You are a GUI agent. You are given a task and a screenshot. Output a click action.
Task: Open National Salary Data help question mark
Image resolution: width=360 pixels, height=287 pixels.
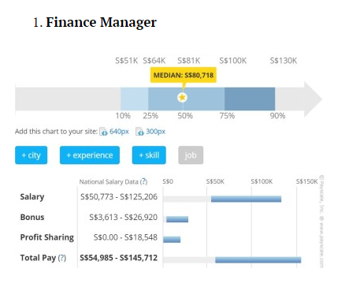[143, 181]
